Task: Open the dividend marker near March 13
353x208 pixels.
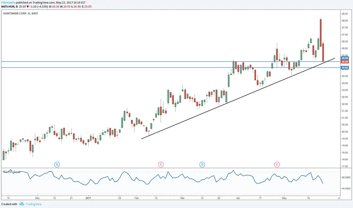Action: [x=202, y=165]
